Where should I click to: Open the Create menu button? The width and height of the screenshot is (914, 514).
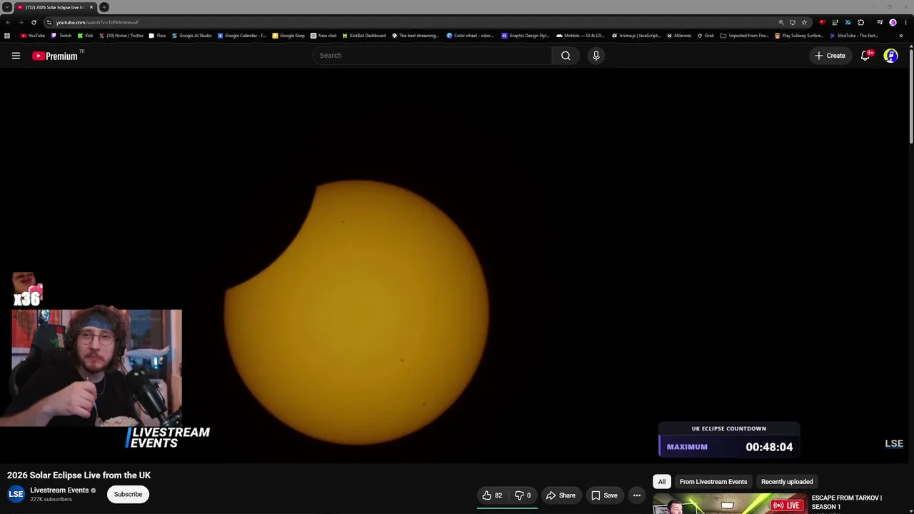[830, 56]
